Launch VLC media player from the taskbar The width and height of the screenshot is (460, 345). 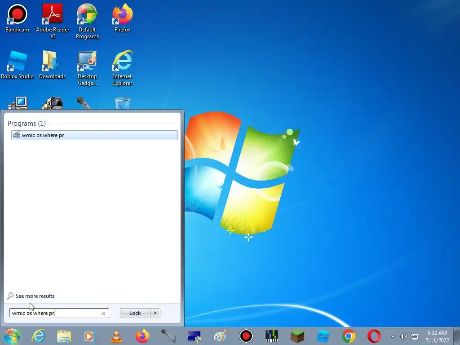point(116,336)
